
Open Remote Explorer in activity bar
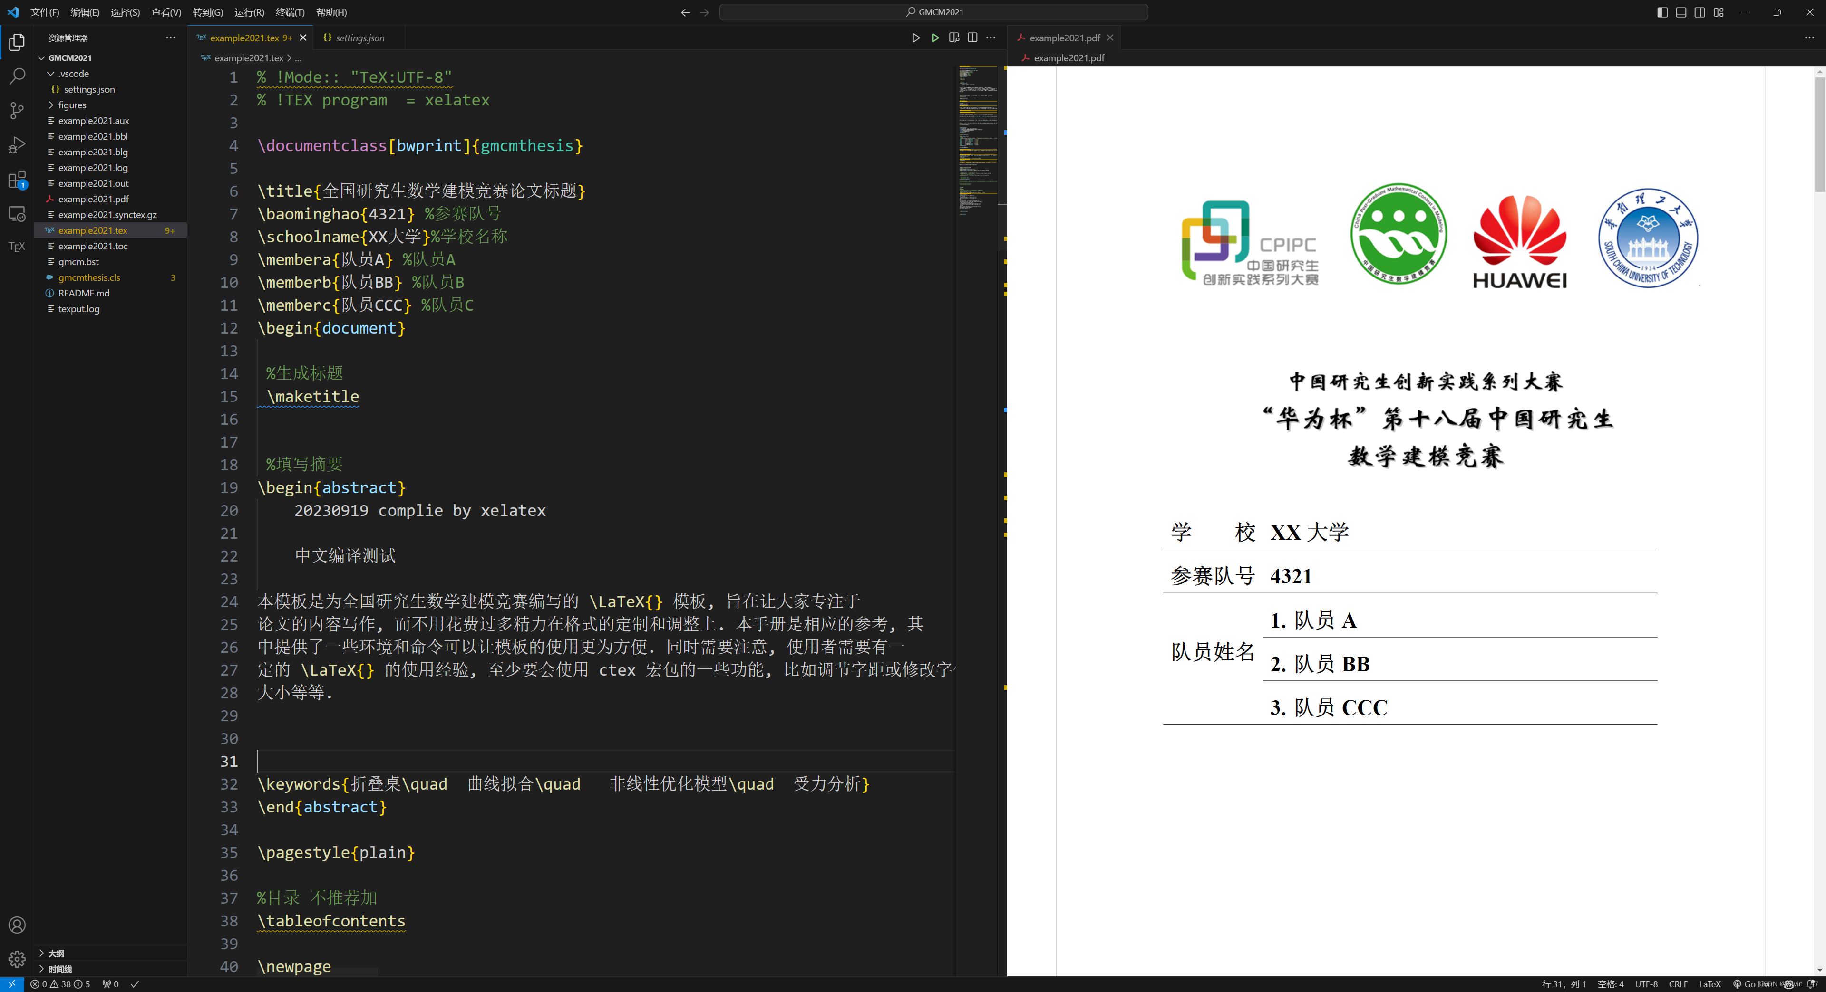(16, 213)
